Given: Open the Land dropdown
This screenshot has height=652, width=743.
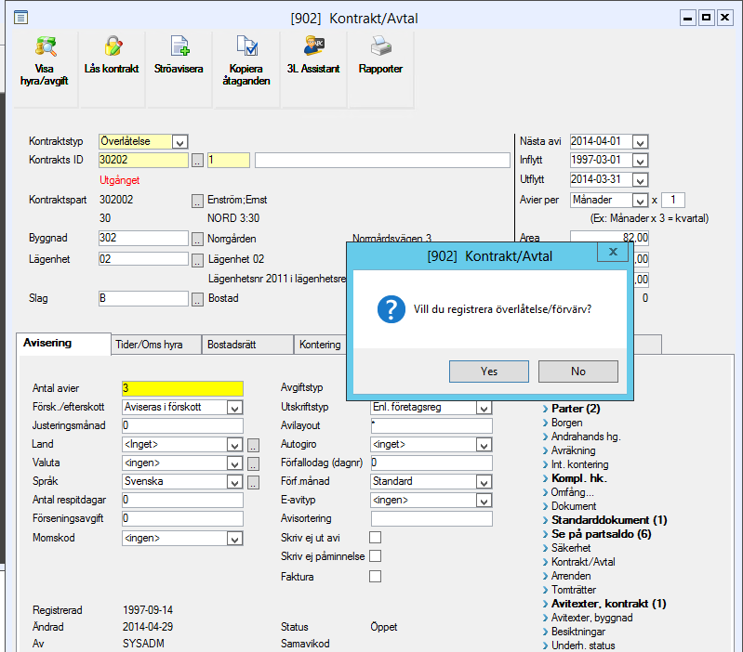Looking at the screenshot, I should pos(234,445).
